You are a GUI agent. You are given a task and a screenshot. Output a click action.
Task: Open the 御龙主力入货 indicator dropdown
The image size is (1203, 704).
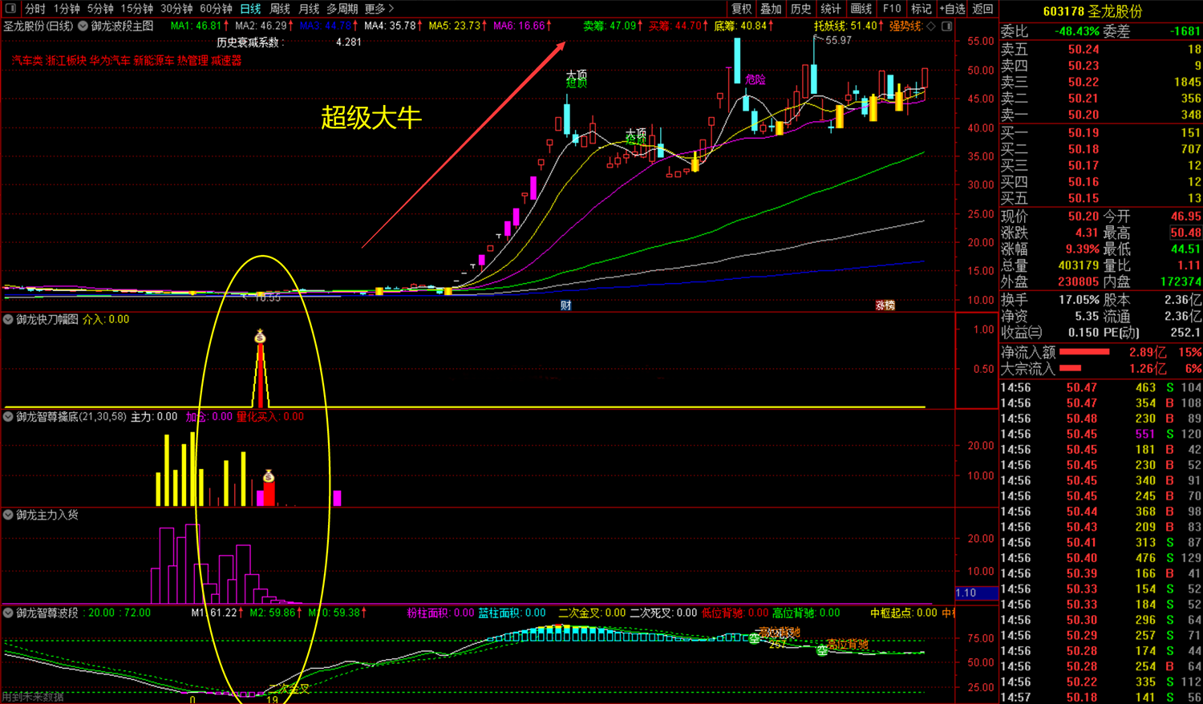(x=8, y=515)
